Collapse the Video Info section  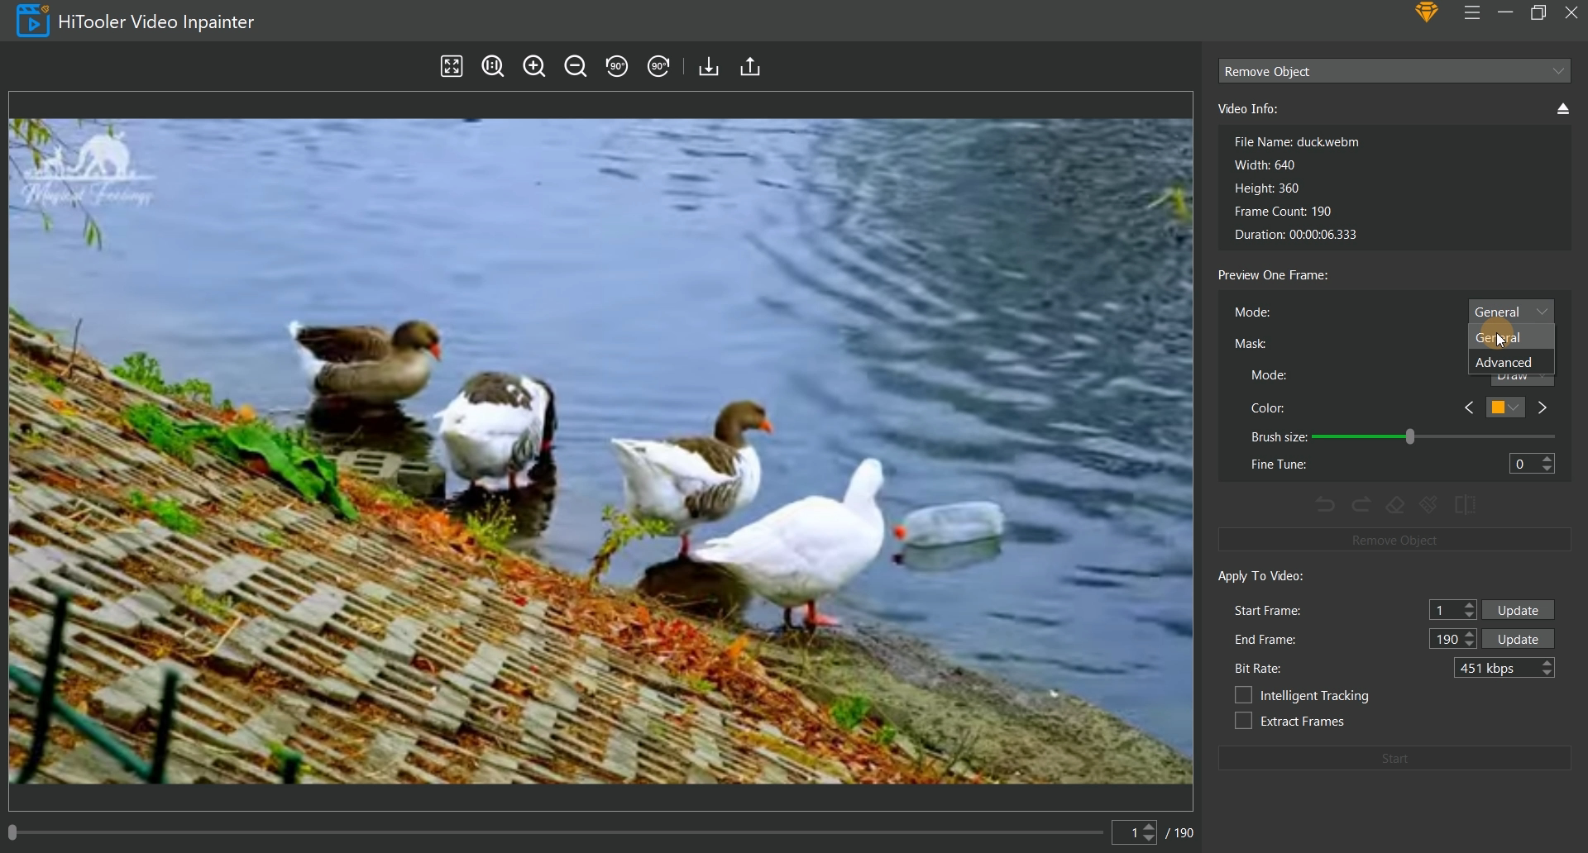(x=1563, y=108)
